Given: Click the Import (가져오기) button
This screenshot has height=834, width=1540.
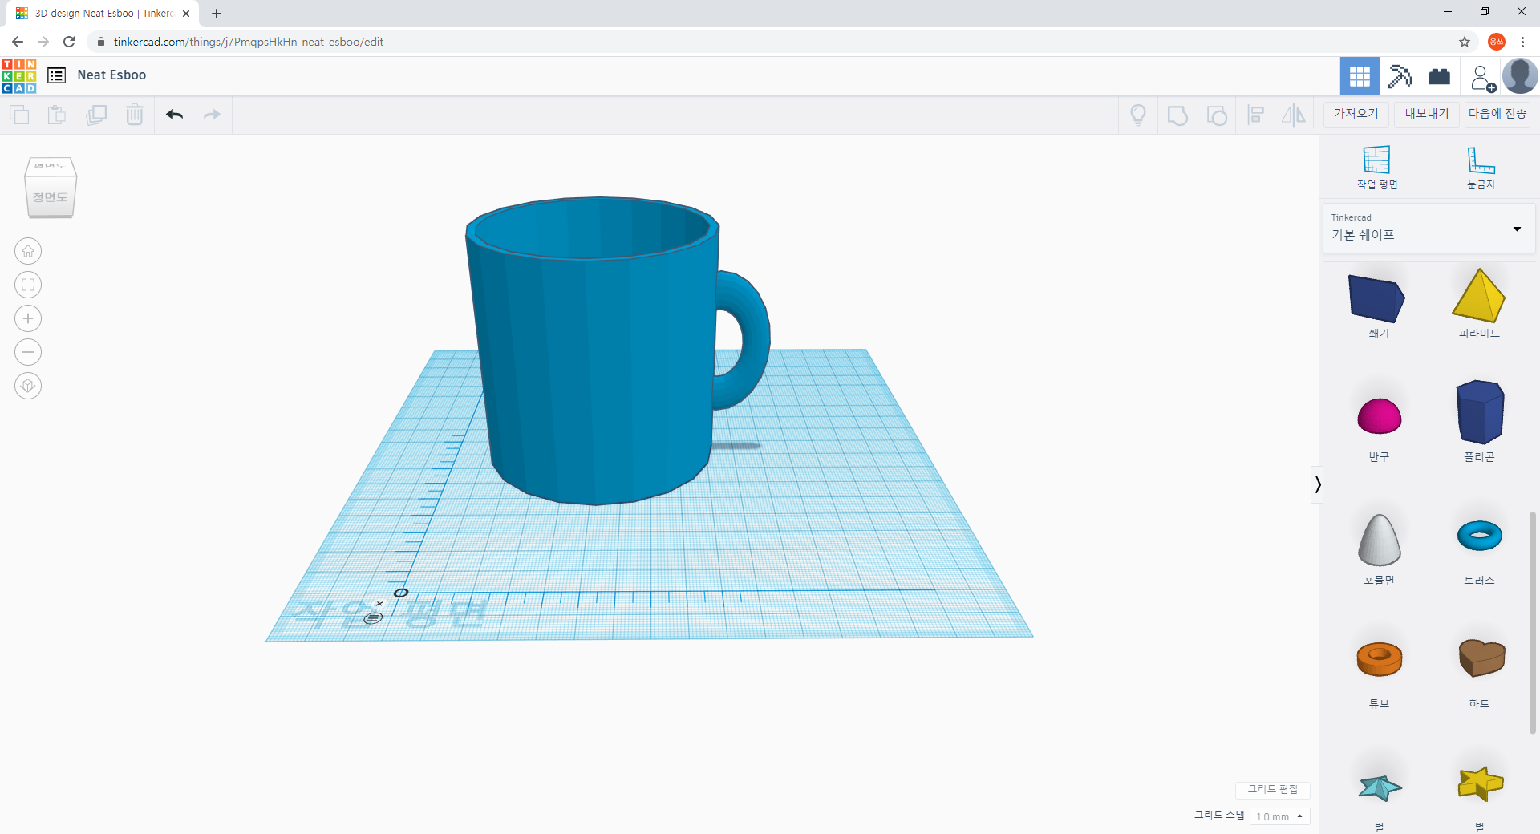Looking at the screenshot, I should pyautogui.click(x=1356, y=114).
